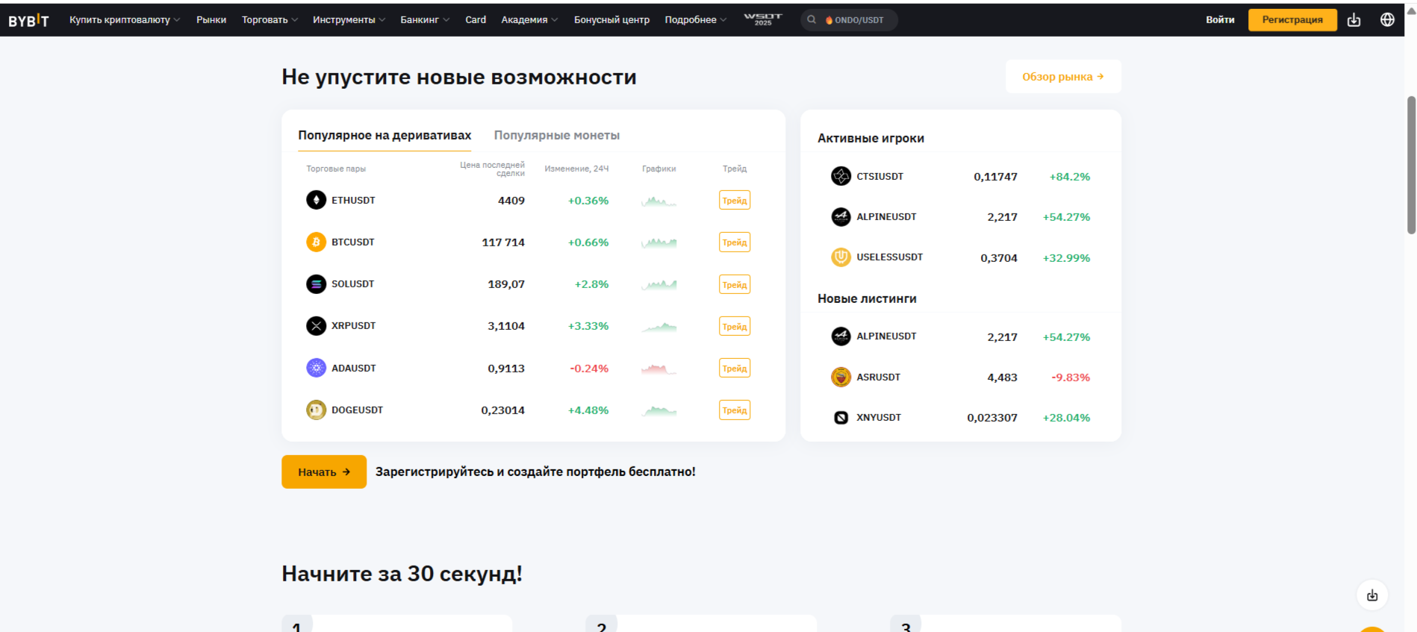Open the Рынки menu item

211,20
